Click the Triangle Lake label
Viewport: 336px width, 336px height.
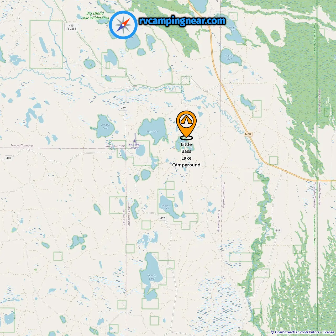click(106, 127)
